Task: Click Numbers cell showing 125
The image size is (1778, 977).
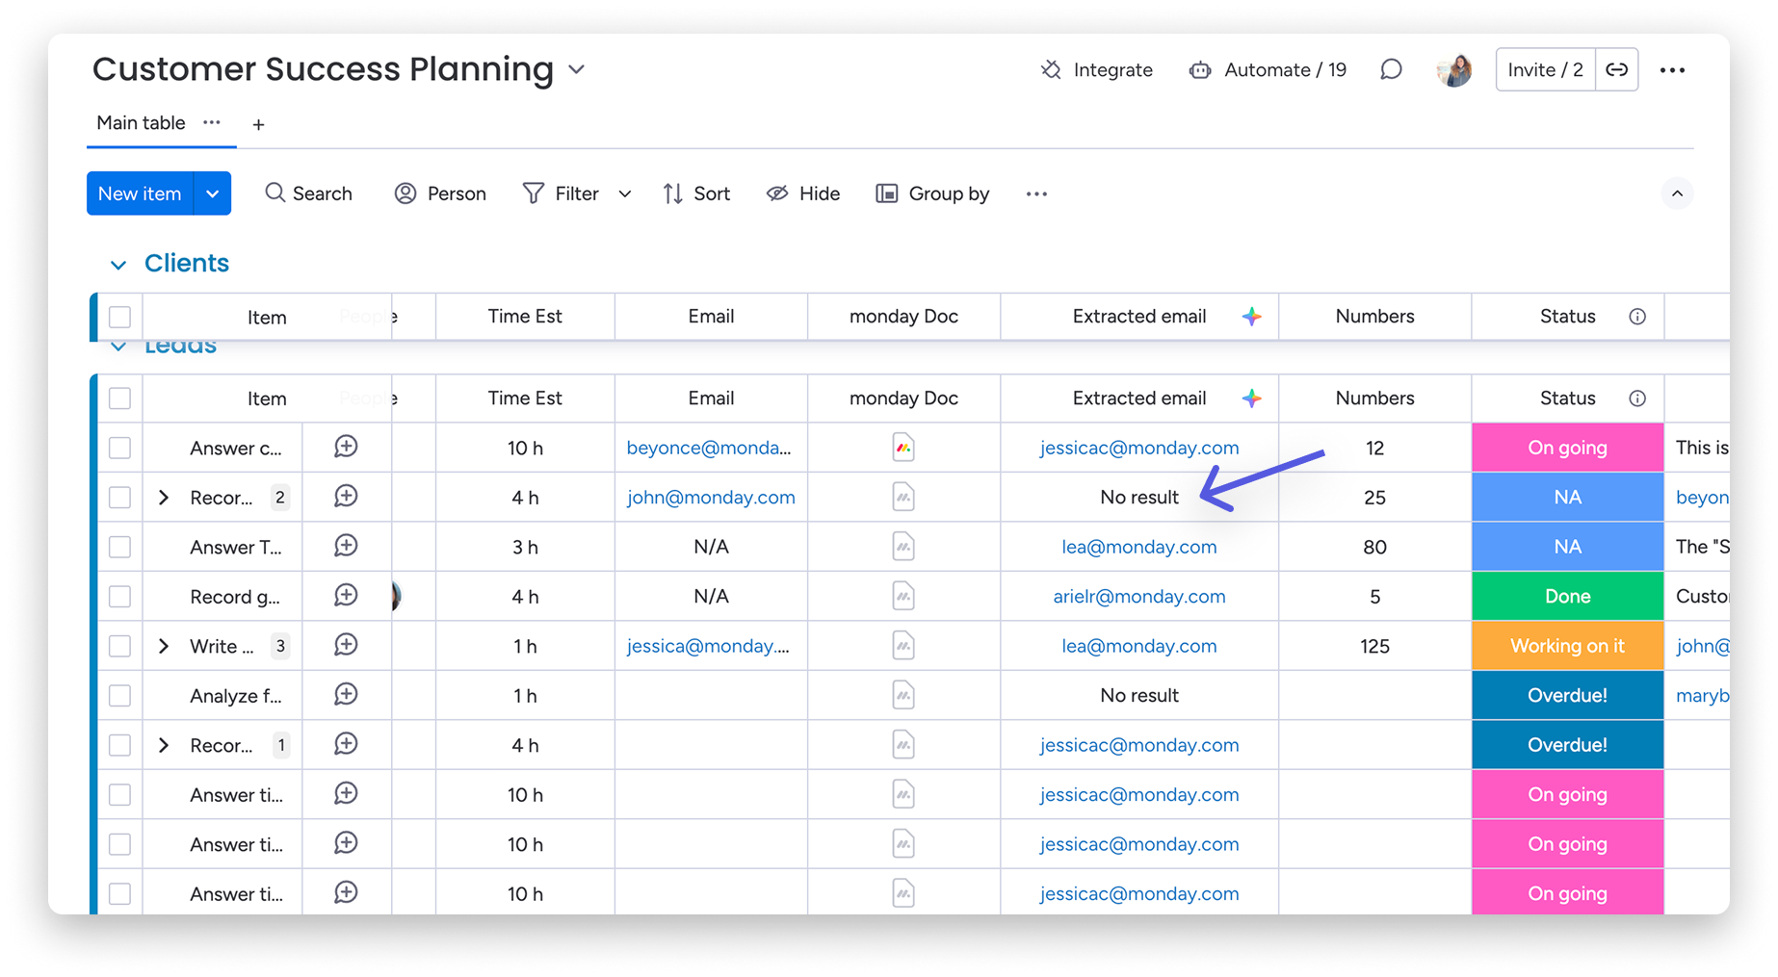Action: click(x=1374, y=646)
